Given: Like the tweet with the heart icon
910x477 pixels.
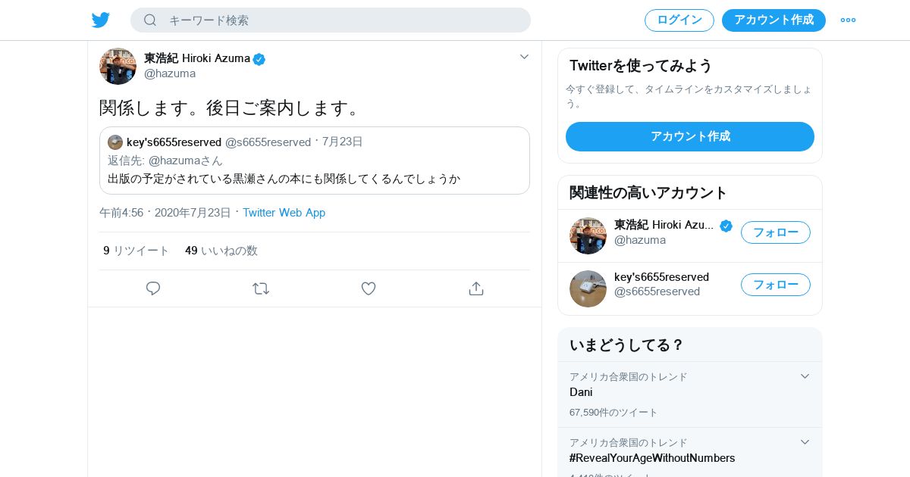Looking at the screenshot, I should pos(369,288).
